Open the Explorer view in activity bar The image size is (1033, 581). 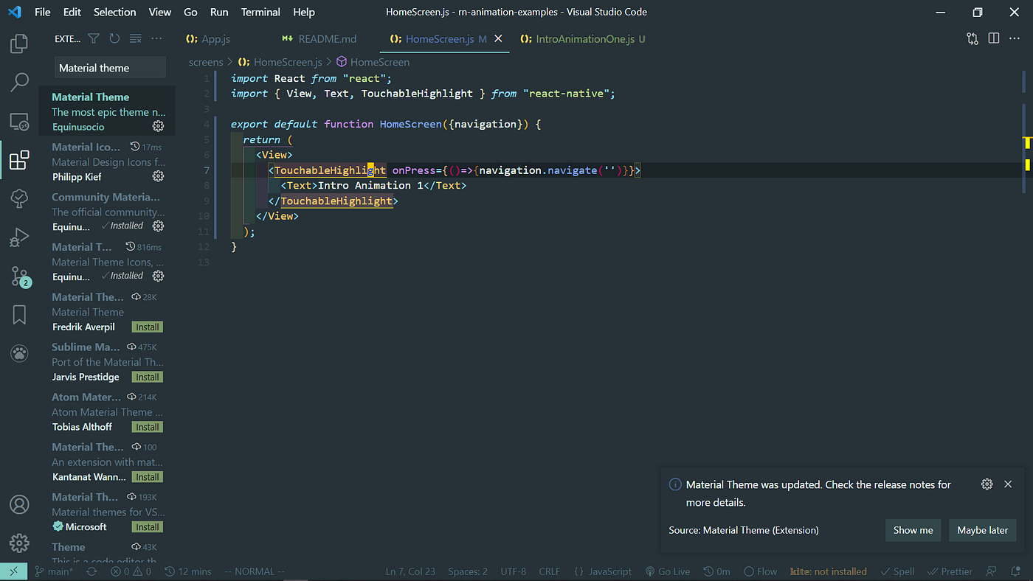[x=19, y=44]
